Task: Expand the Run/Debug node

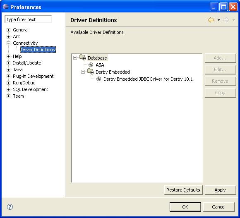Action: click(x=8, y=83)
